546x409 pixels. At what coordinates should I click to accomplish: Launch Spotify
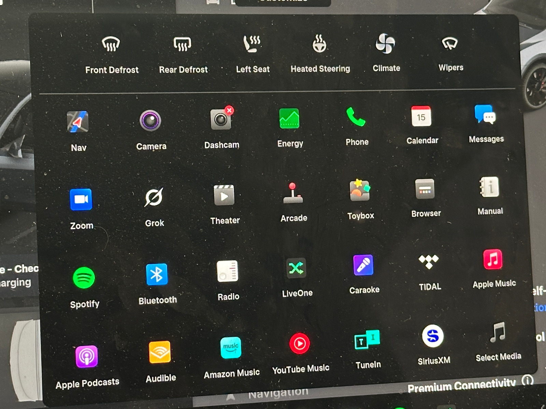84,278
